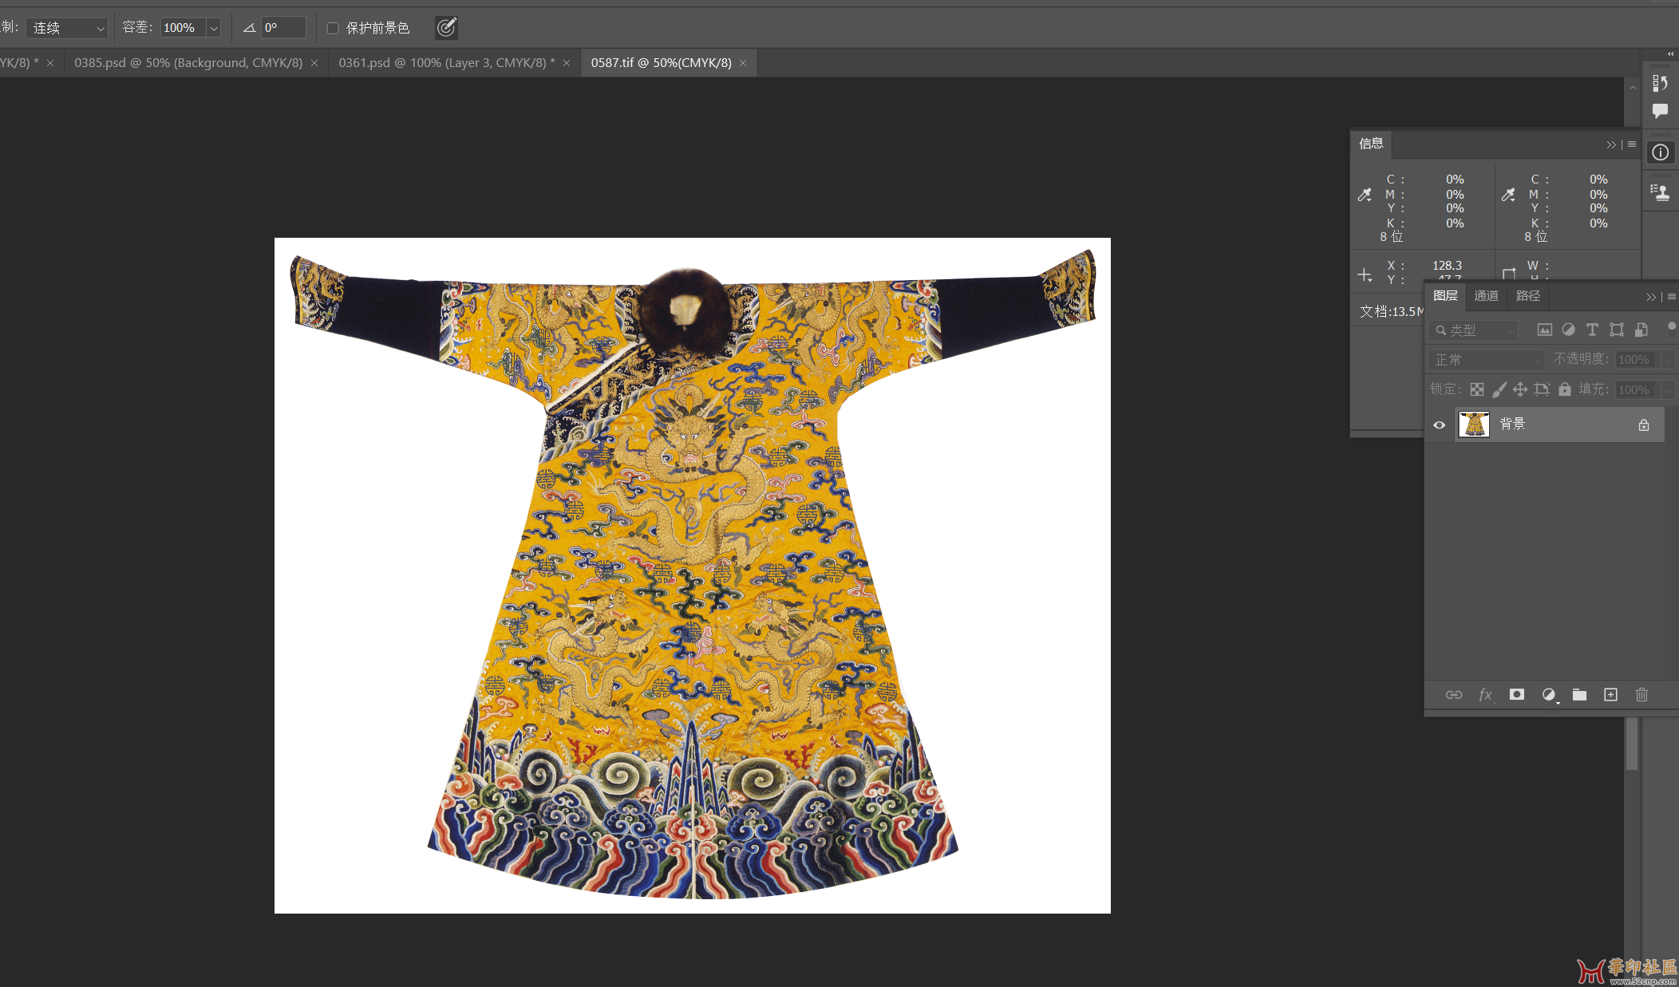This screenshot has height=987, width=1679.
Task: Click the 文档:13.5M status text
Action: [1391, 312]
